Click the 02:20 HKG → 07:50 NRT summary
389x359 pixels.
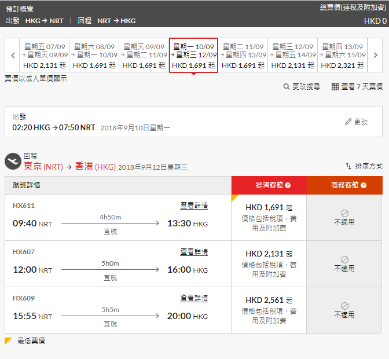54,127
